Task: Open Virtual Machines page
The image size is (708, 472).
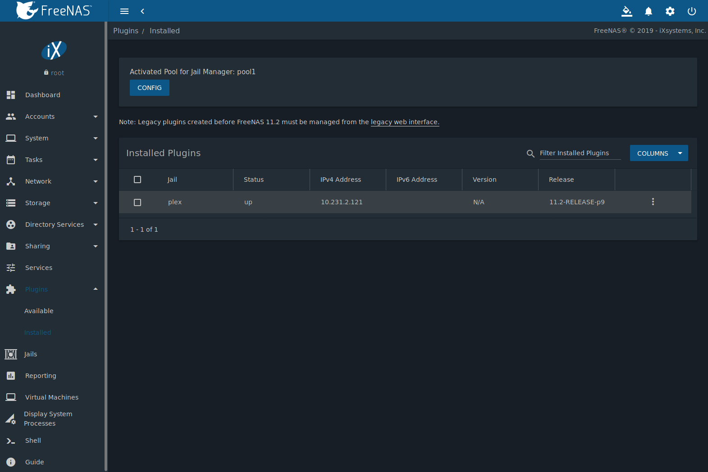Action: [x=52, y=397]
